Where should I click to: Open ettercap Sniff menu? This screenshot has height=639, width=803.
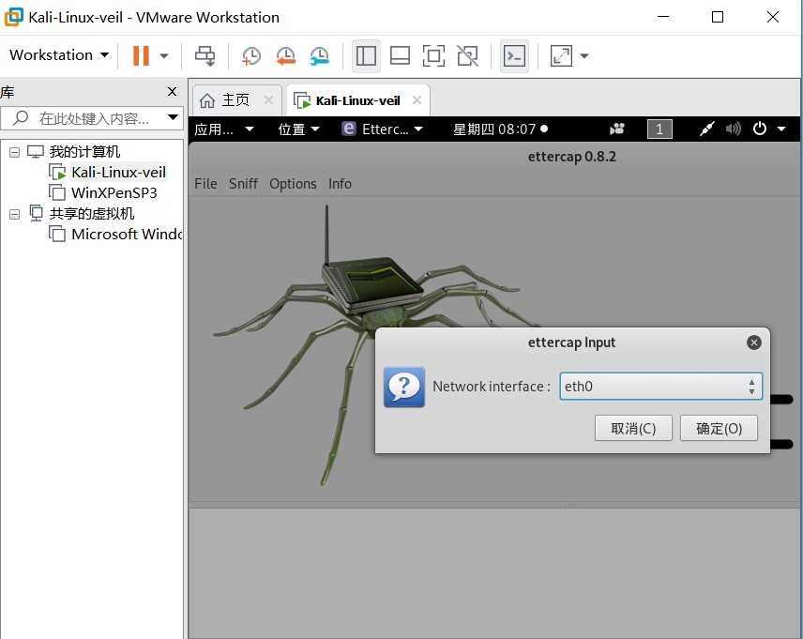click(243, 184)
